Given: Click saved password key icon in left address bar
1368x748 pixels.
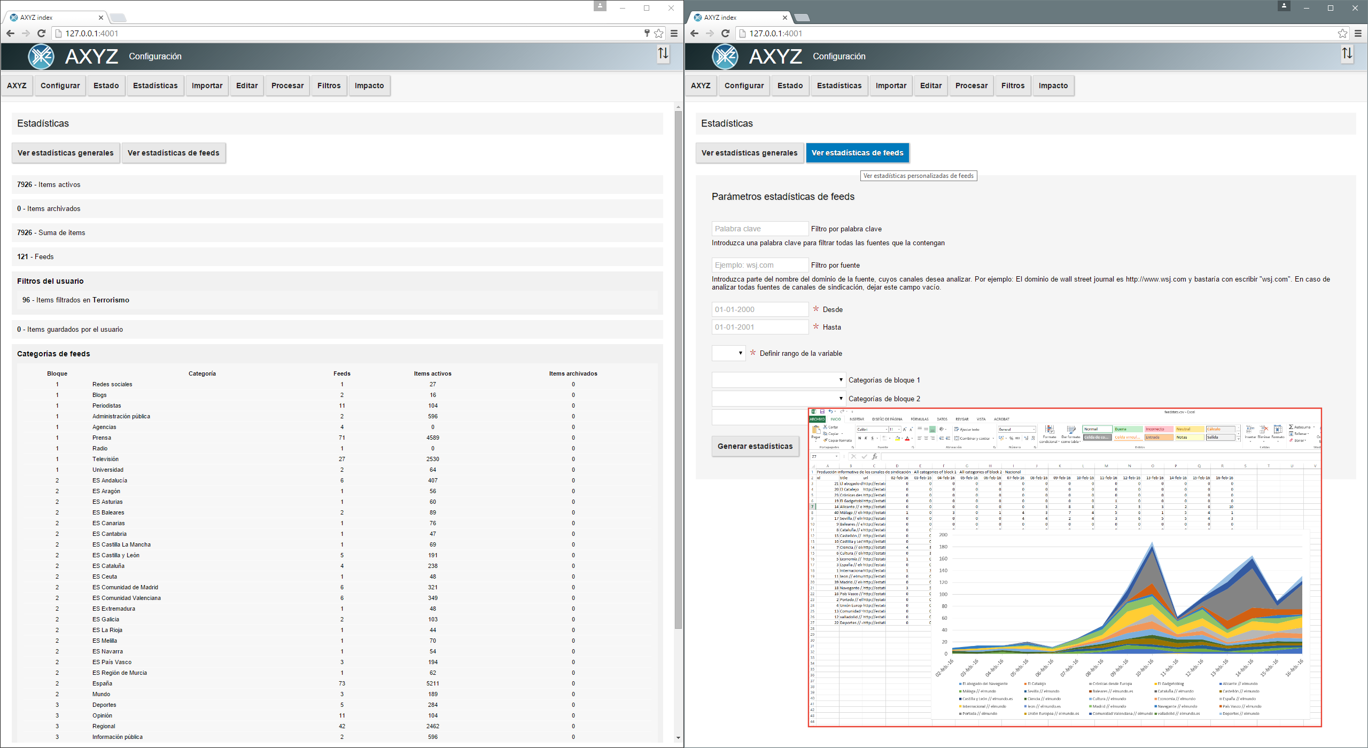Looking at the screenshot, I should pyautogui.click(x=647, y=33).
